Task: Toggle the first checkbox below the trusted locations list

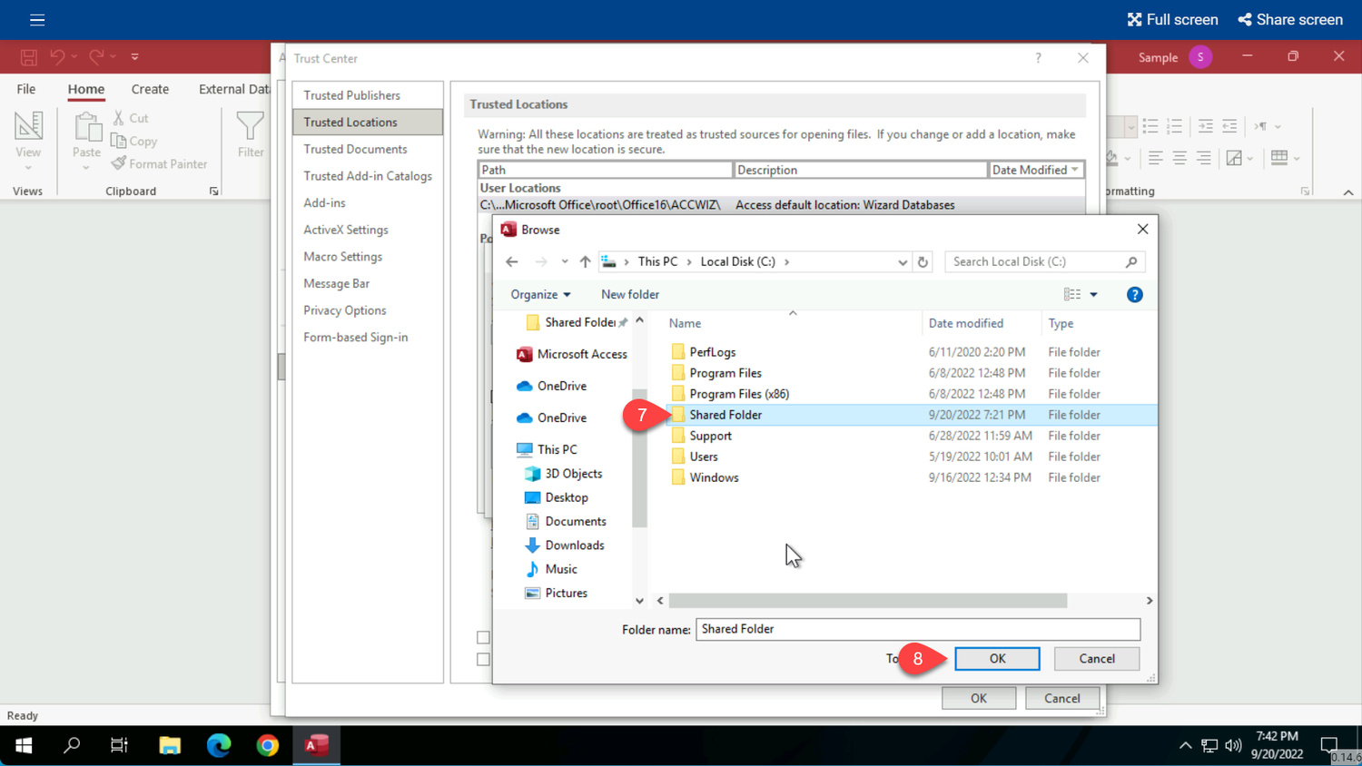Action: 483,637
